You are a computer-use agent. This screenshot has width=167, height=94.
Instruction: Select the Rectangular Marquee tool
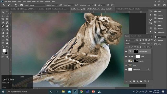(7, 12)
